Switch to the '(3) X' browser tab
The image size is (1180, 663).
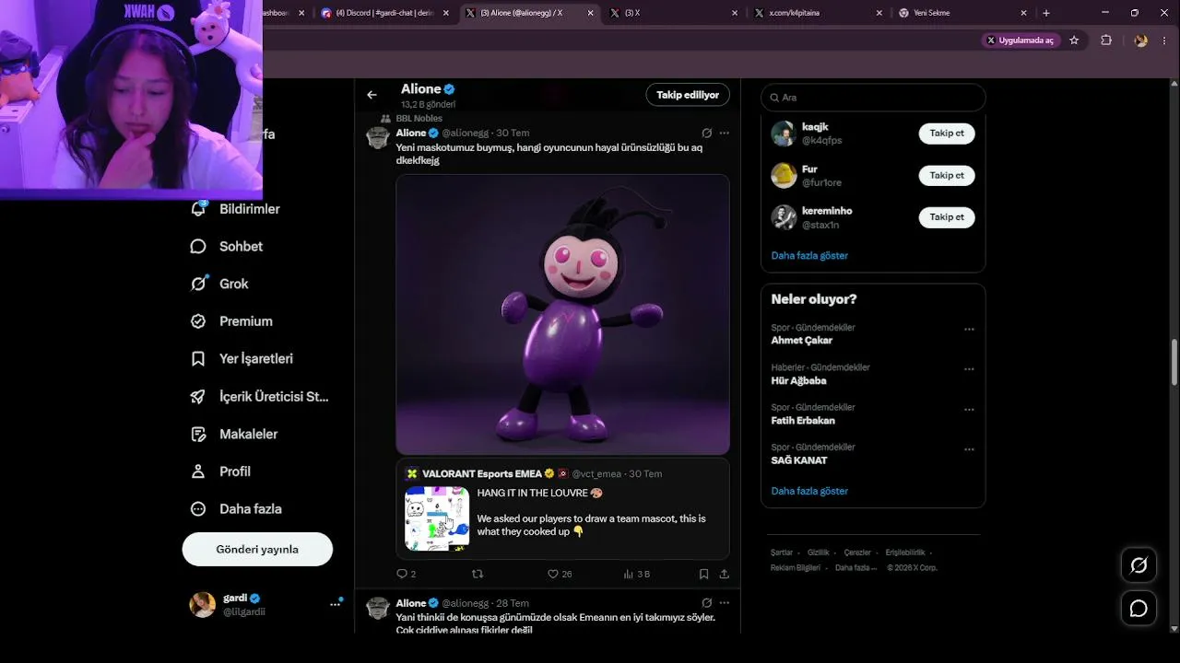673,13
